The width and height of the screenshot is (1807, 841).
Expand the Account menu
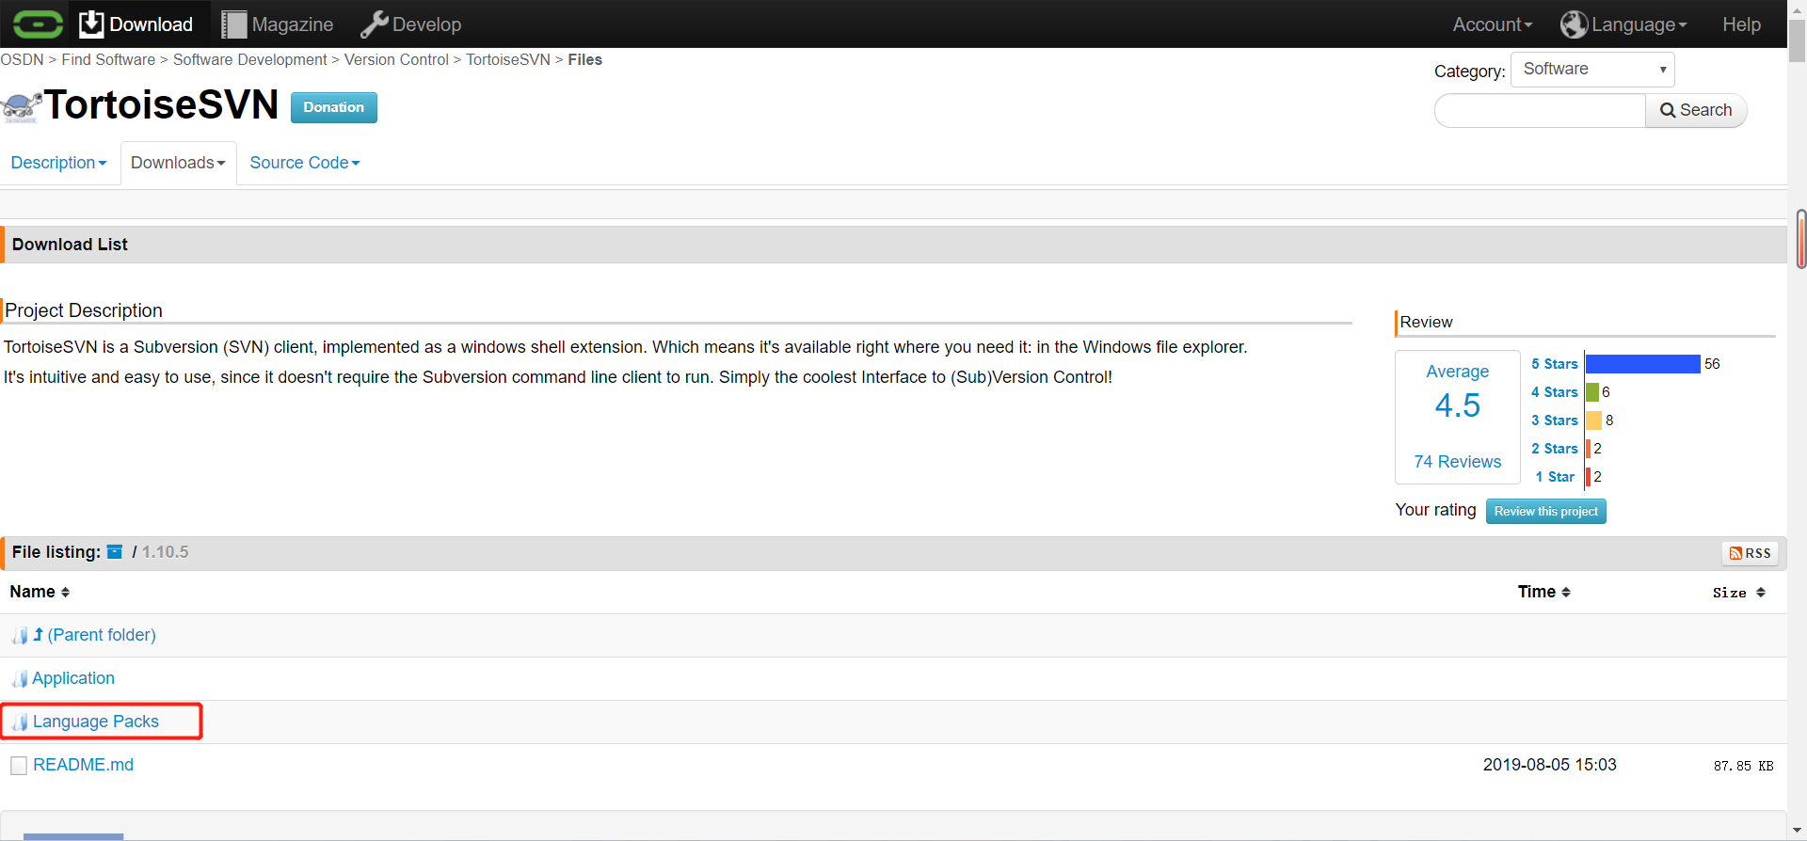pos(1492,24)
